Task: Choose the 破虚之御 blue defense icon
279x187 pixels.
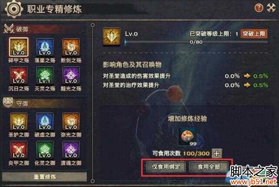Action: tap(45, 122)
